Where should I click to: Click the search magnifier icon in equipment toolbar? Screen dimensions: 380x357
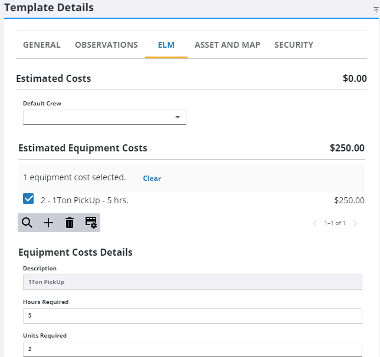27,223
